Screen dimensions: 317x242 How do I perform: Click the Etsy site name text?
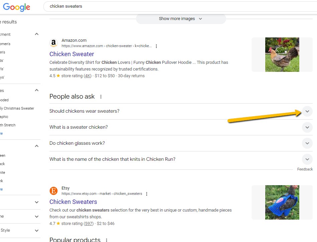point(65,188)
